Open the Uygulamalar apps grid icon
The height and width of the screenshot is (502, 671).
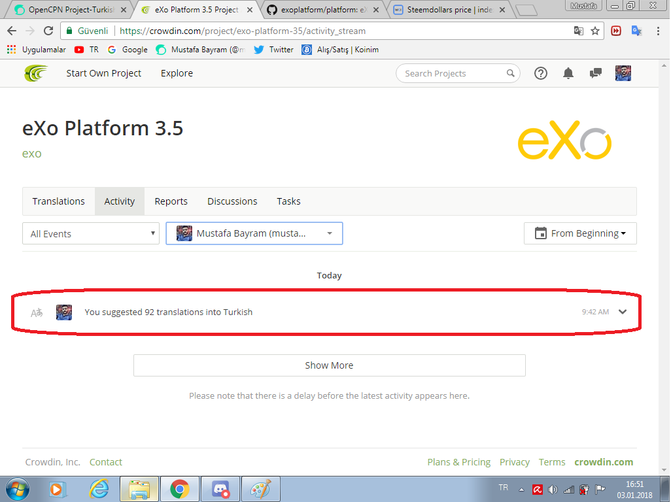click(x=12, y=50)
